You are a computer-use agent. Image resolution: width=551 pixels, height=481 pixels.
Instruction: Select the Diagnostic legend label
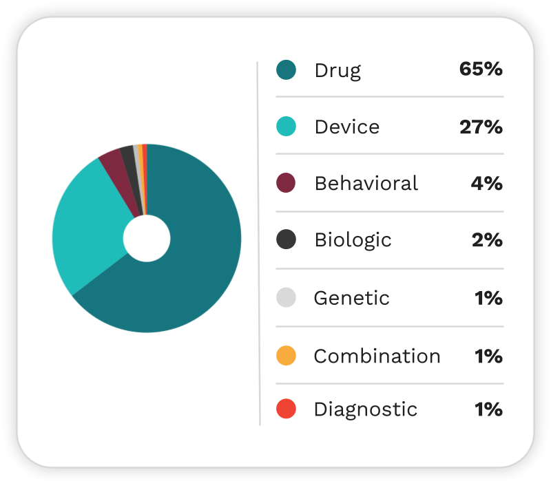[x=366, y=410]
